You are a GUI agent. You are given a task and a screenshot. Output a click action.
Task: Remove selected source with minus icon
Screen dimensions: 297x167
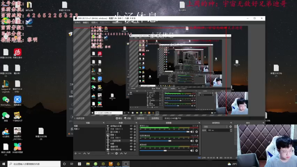click(x=112, y=153)
